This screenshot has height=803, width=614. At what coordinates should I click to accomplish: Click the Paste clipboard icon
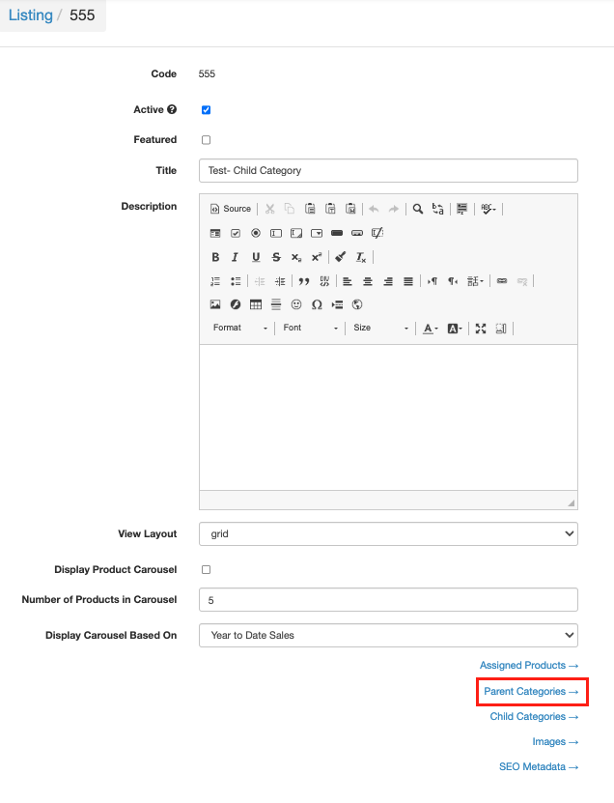point(310,209)
